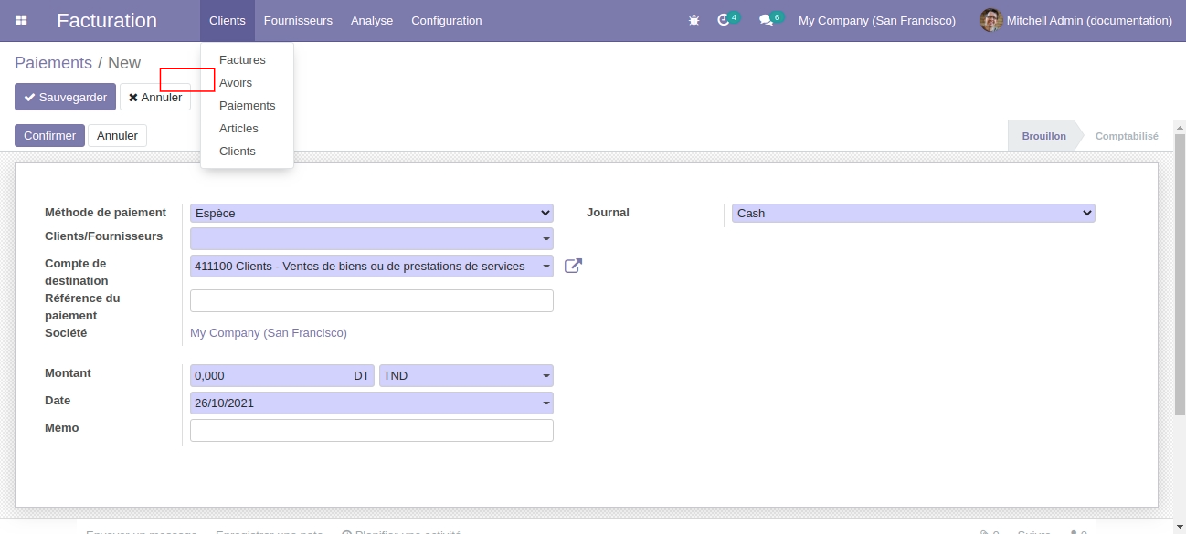Click the Comptabilisé status step
1186x534 pixels.
1126,136
